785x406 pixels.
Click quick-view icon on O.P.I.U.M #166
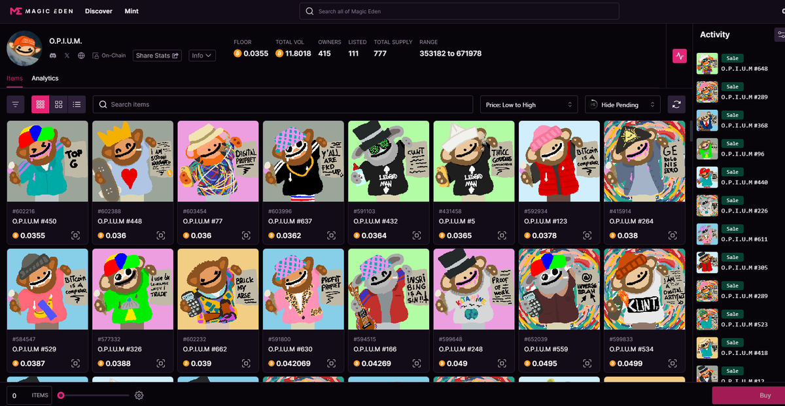coord(417,364)
